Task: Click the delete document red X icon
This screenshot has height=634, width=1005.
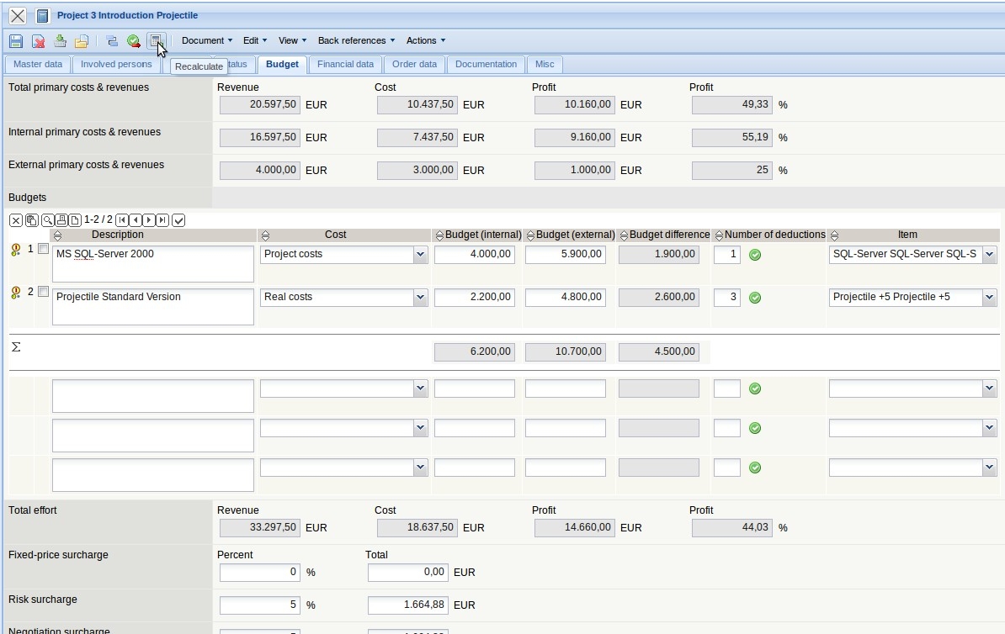Action: click(38, 40)
